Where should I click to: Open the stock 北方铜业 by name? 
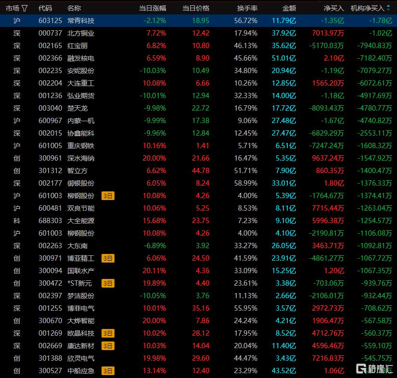(81, 33)
